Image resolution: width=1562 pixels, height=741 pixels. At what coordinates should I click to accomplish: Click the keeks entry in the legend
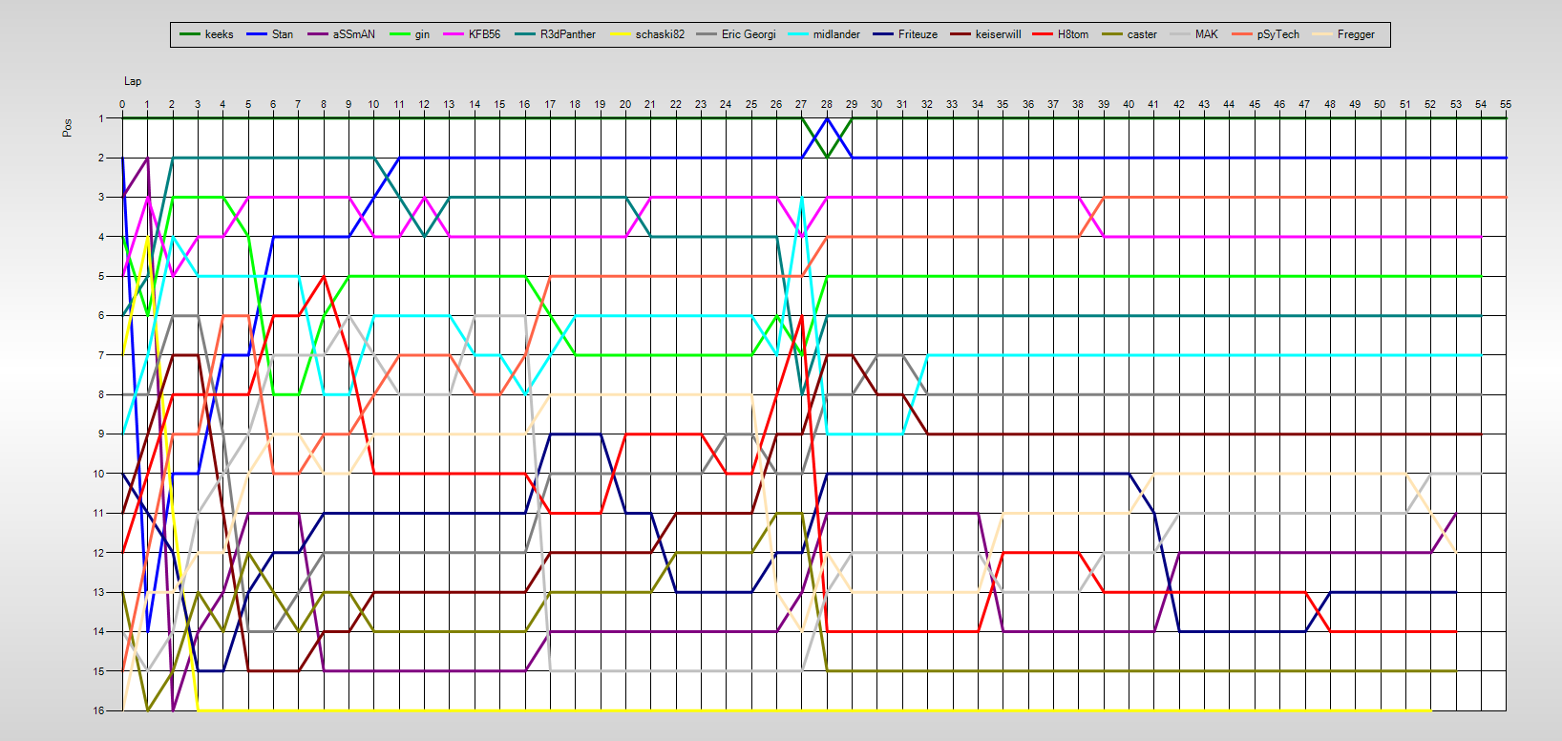click(219, 34)
